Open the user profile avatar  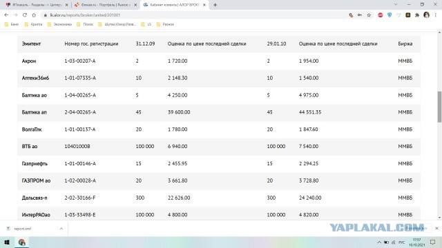tap(427, 15)
